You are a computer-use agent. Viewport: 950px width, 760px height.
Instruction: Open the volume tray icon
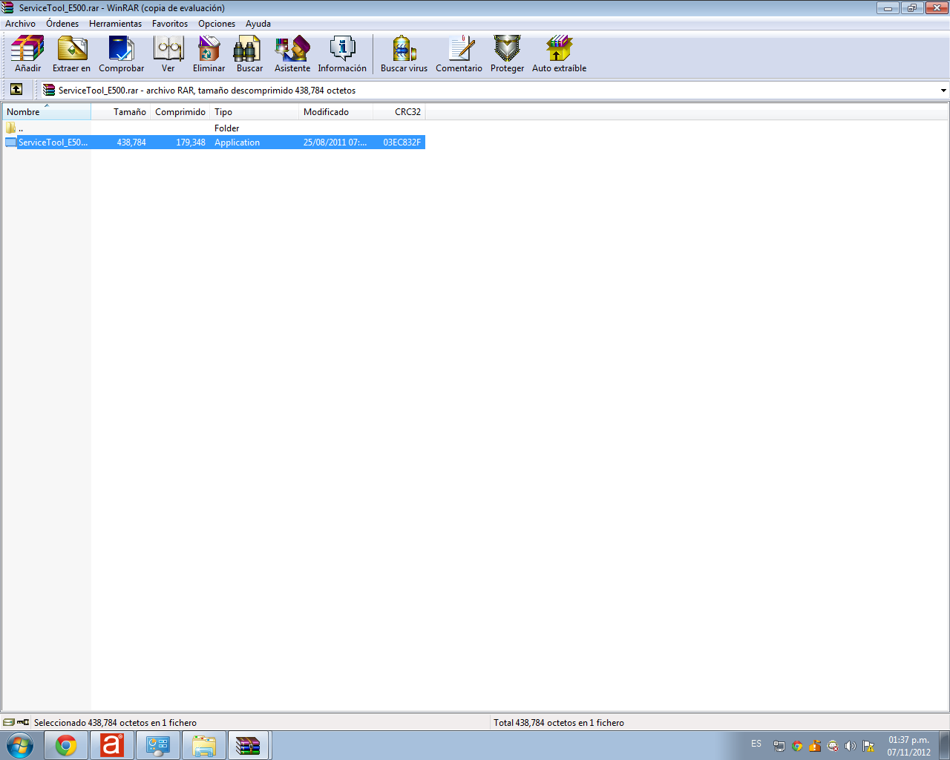[x=851, y=746]
